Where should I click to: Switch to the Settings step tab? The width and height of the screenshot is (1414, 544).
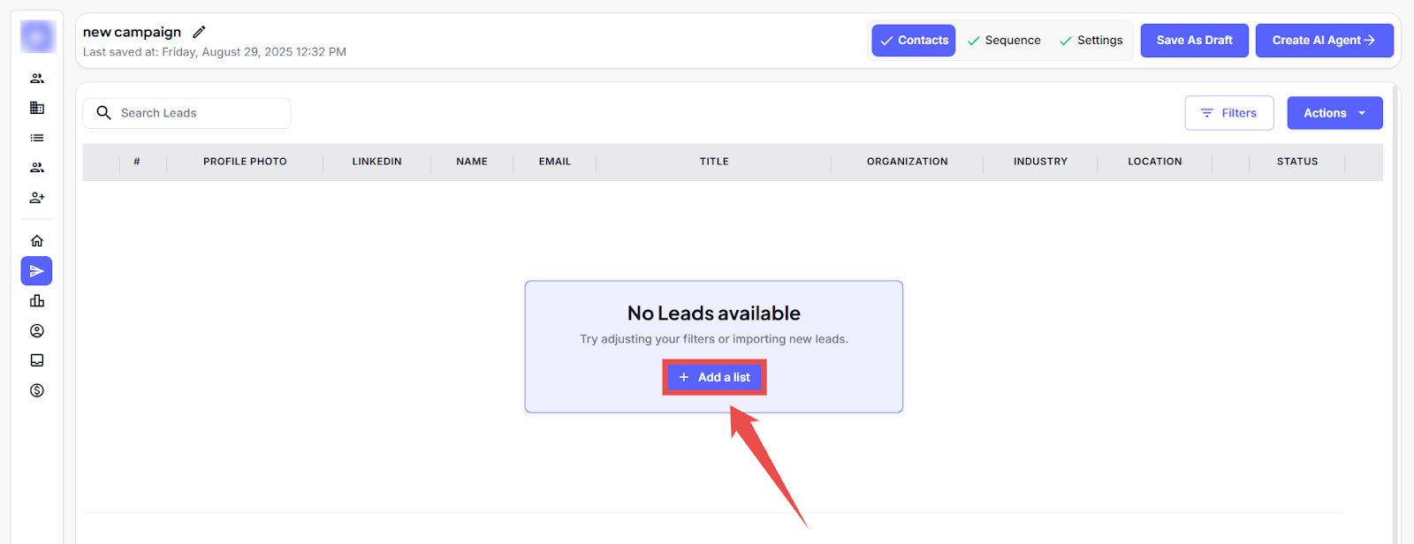(x=1091, y=41)
